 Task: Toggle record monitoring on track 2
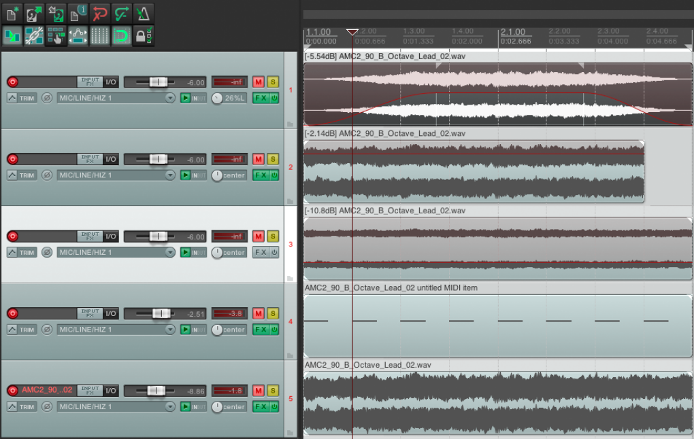coord(186,175)
